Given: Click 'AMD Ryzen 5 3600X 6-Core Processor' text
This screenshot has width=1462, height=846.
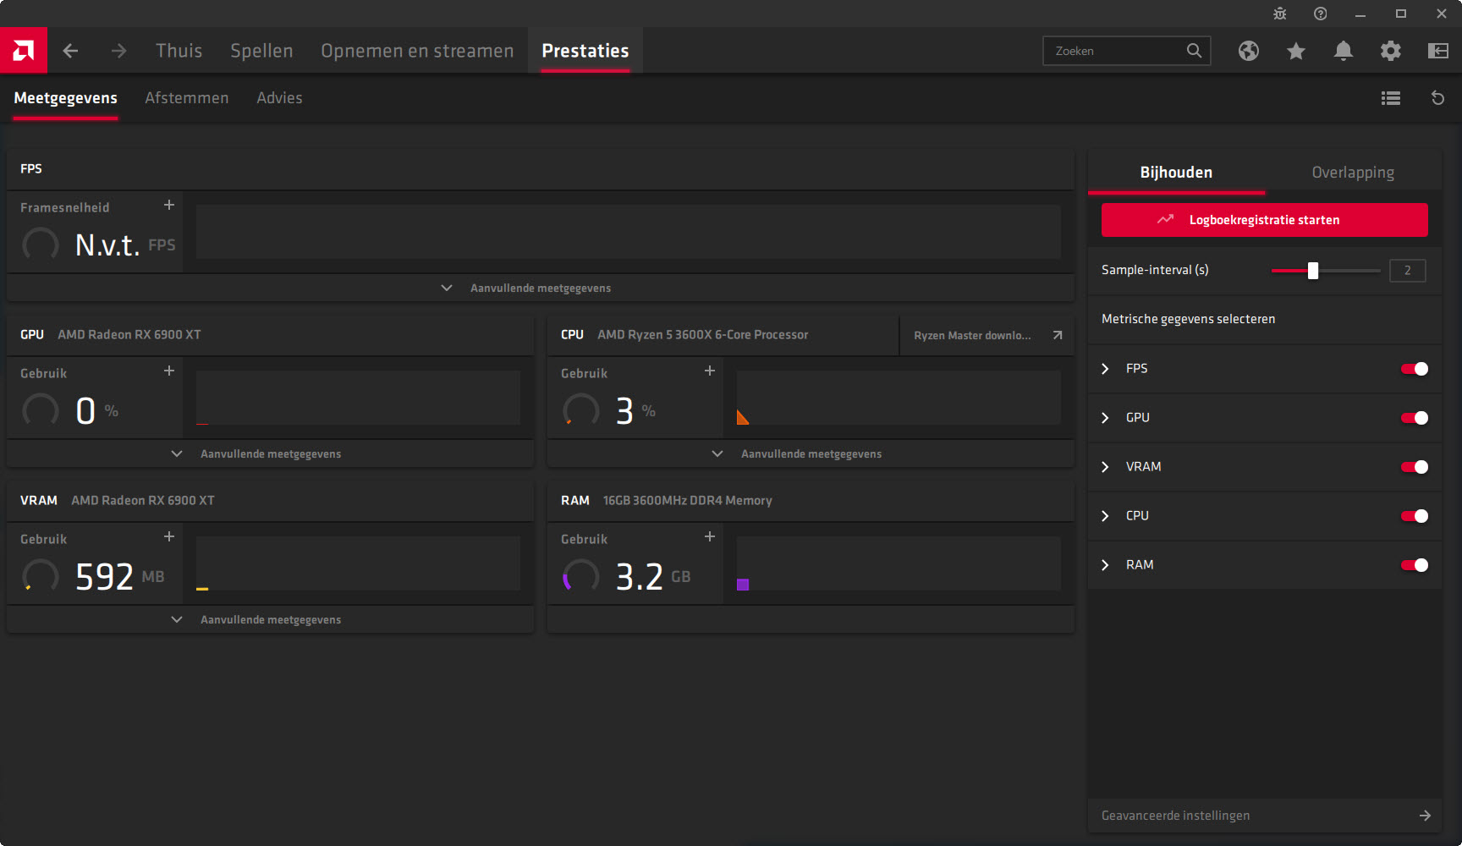Looking at the screenshot, I should 702,335.
